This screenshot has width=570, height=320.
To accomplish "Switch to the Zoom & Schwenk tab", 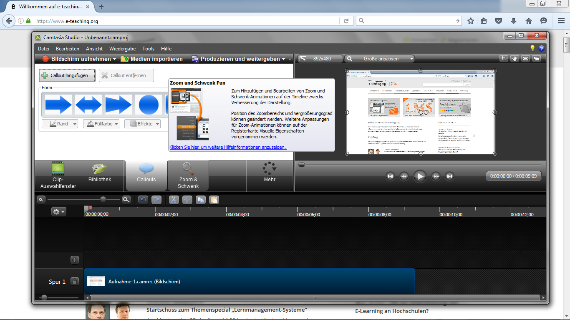I will click(x=188, y=176).
